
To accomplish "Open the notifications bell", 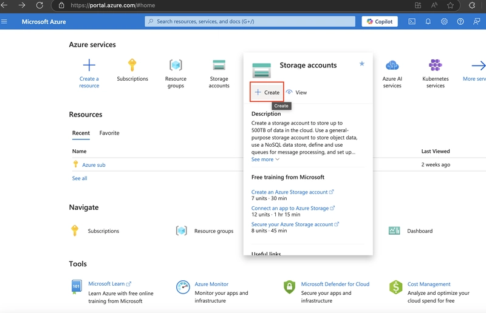I will (x=428, y=21).
